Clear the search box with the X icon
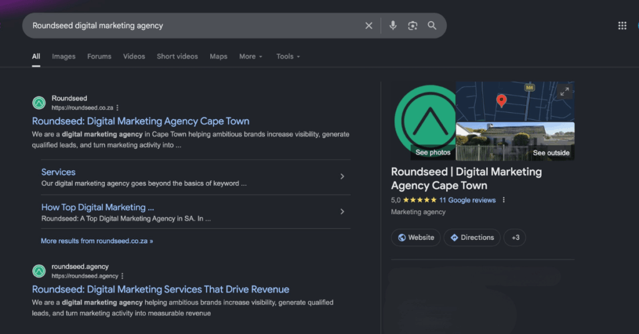 [x=369, y=26]
